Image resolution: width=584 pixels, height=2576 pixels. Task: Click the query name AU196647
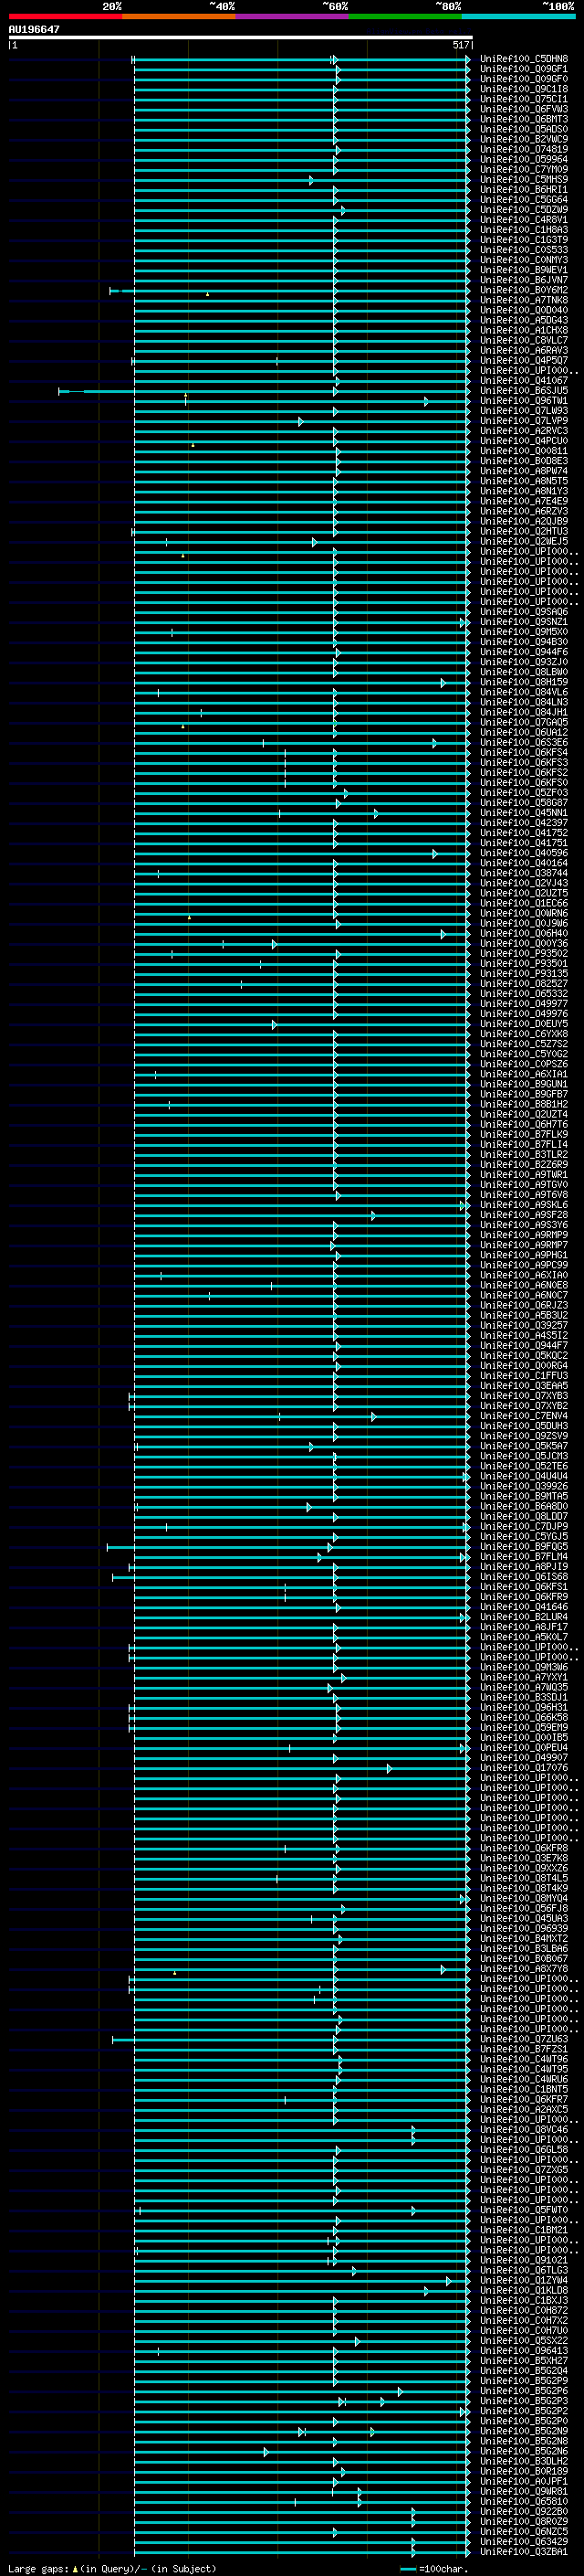(34, 30)
